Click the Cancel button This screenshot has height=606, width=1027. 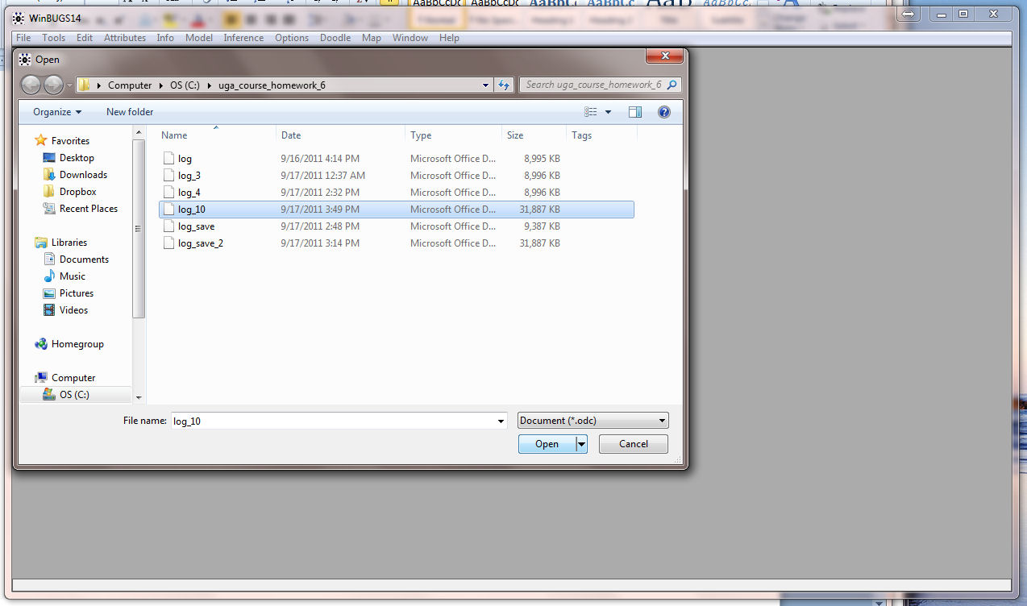click(x=633, y=444)
